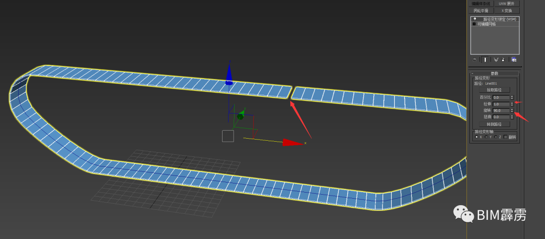
Task: Toggle lightbulb of 路径变形绑定 modifier
Action: 475,19
